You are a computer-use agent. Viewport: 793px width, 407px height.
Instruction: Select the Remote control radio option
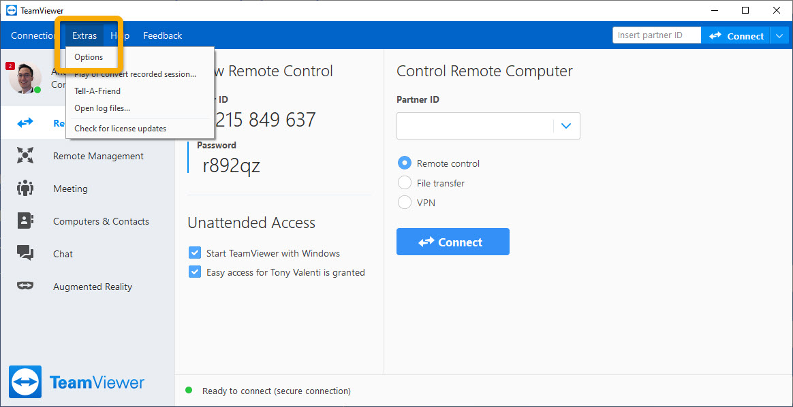(x=405, y=163)
